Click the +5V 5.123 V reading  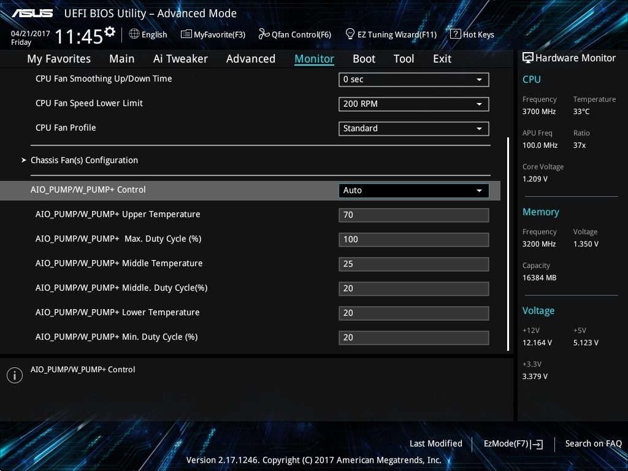point(586,343)
